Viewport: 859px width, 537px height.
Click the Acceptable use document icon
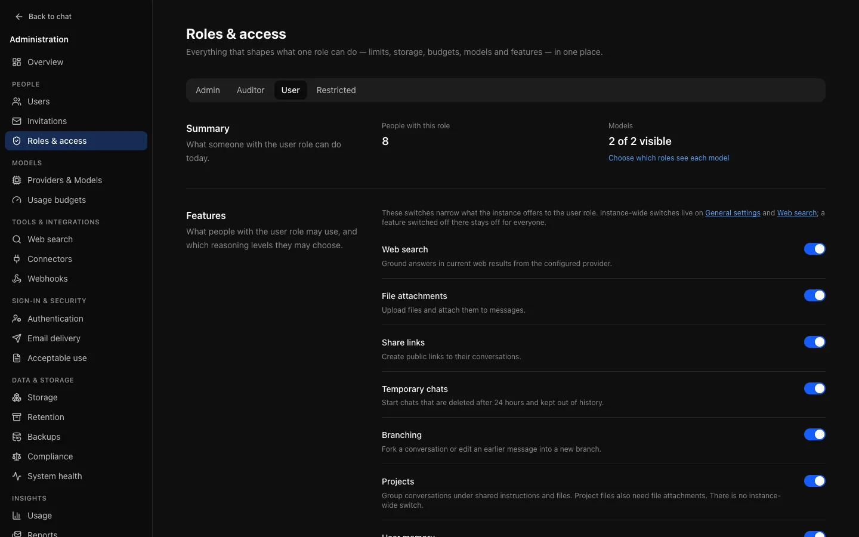17,358
